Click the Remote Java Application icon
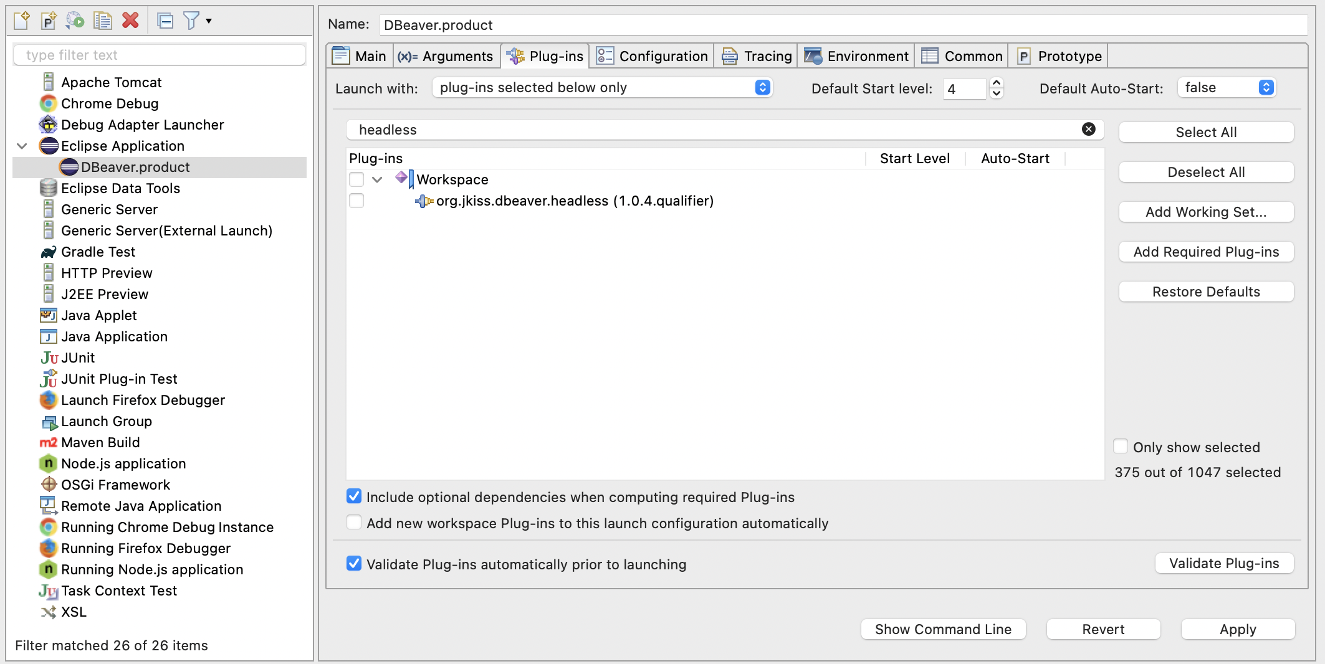This screenshot has height=664, width=1325. pos(49,505)
